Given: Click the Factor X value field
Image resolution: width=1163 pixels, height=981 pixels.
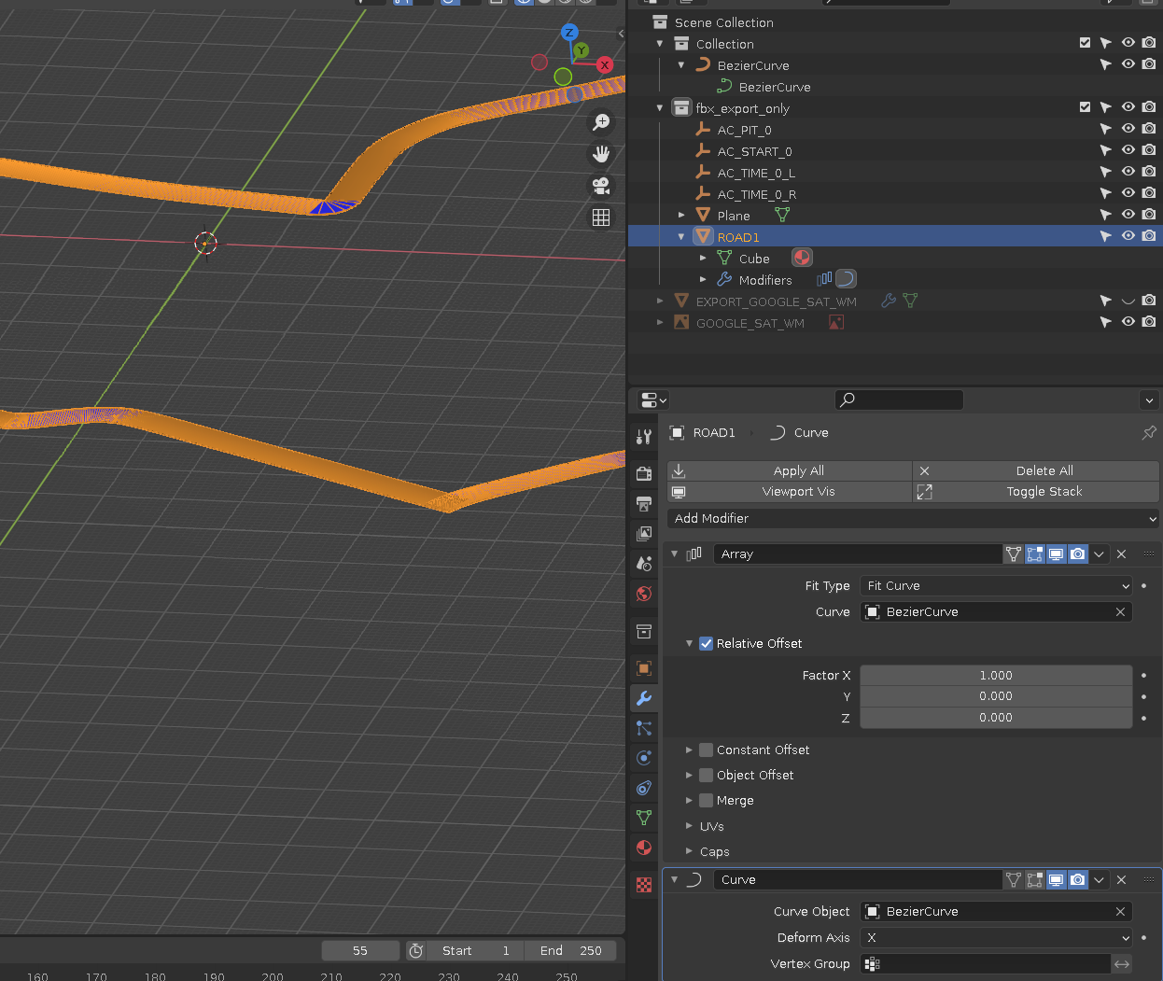Looking at the screenshot, I should (996, 675).
